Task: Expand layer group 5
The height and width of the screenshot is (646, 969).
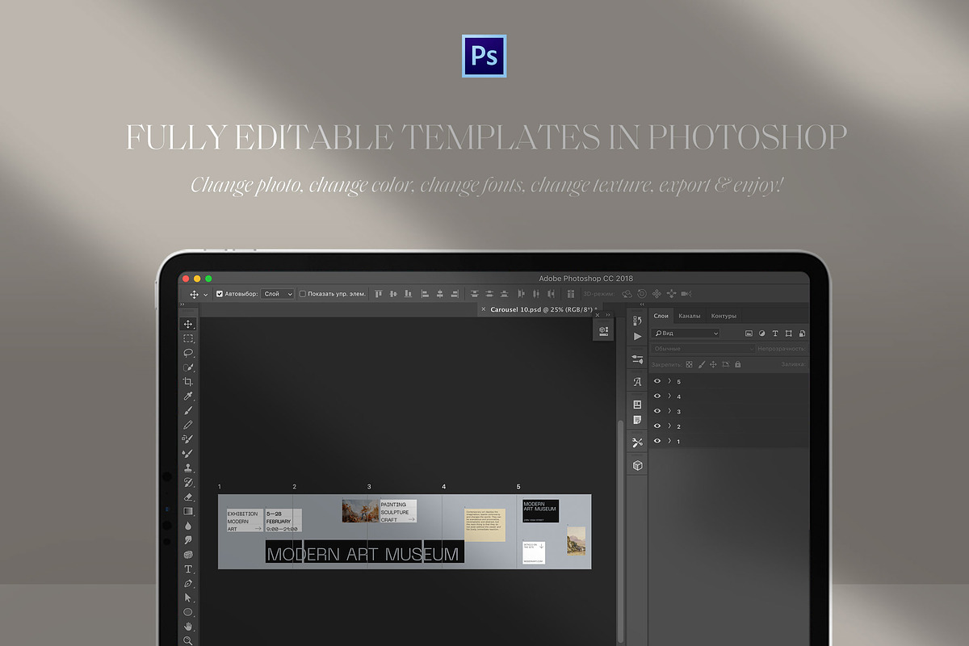Action: (x=669, y=381)
